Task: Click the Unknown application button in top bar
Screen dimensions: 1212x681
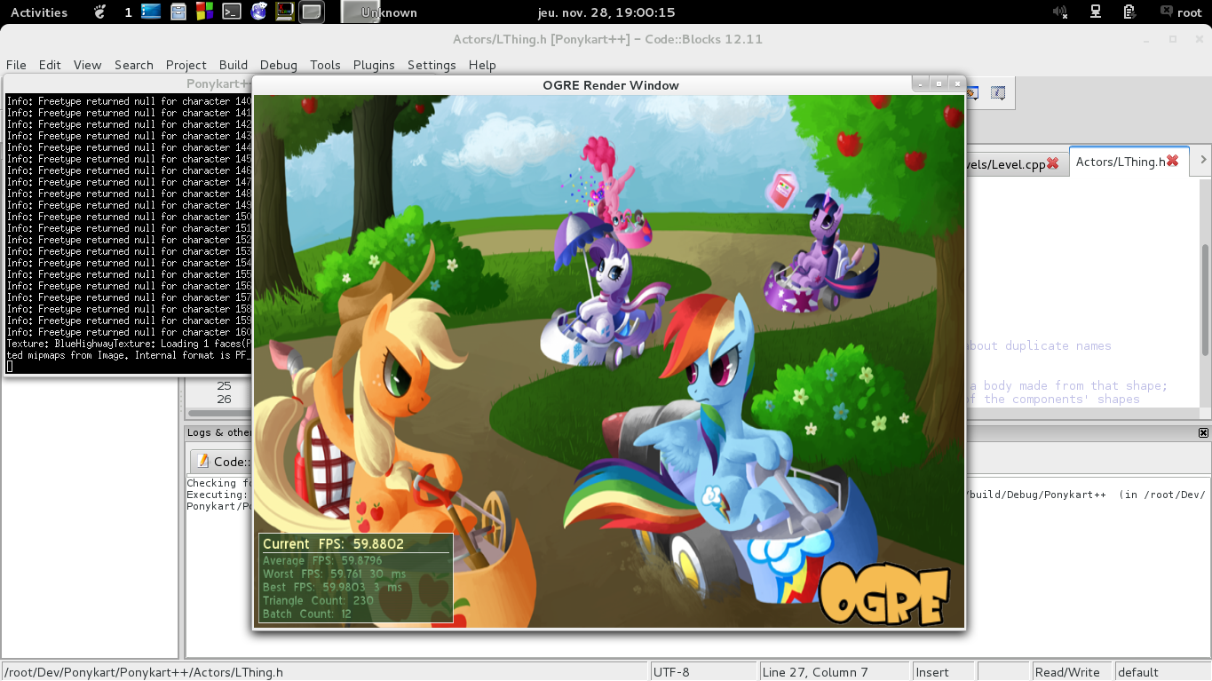Action: click(x=380, y=12)
